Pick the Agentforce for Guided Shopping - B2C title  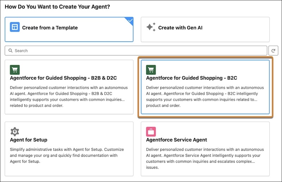(x=191, y=78)
